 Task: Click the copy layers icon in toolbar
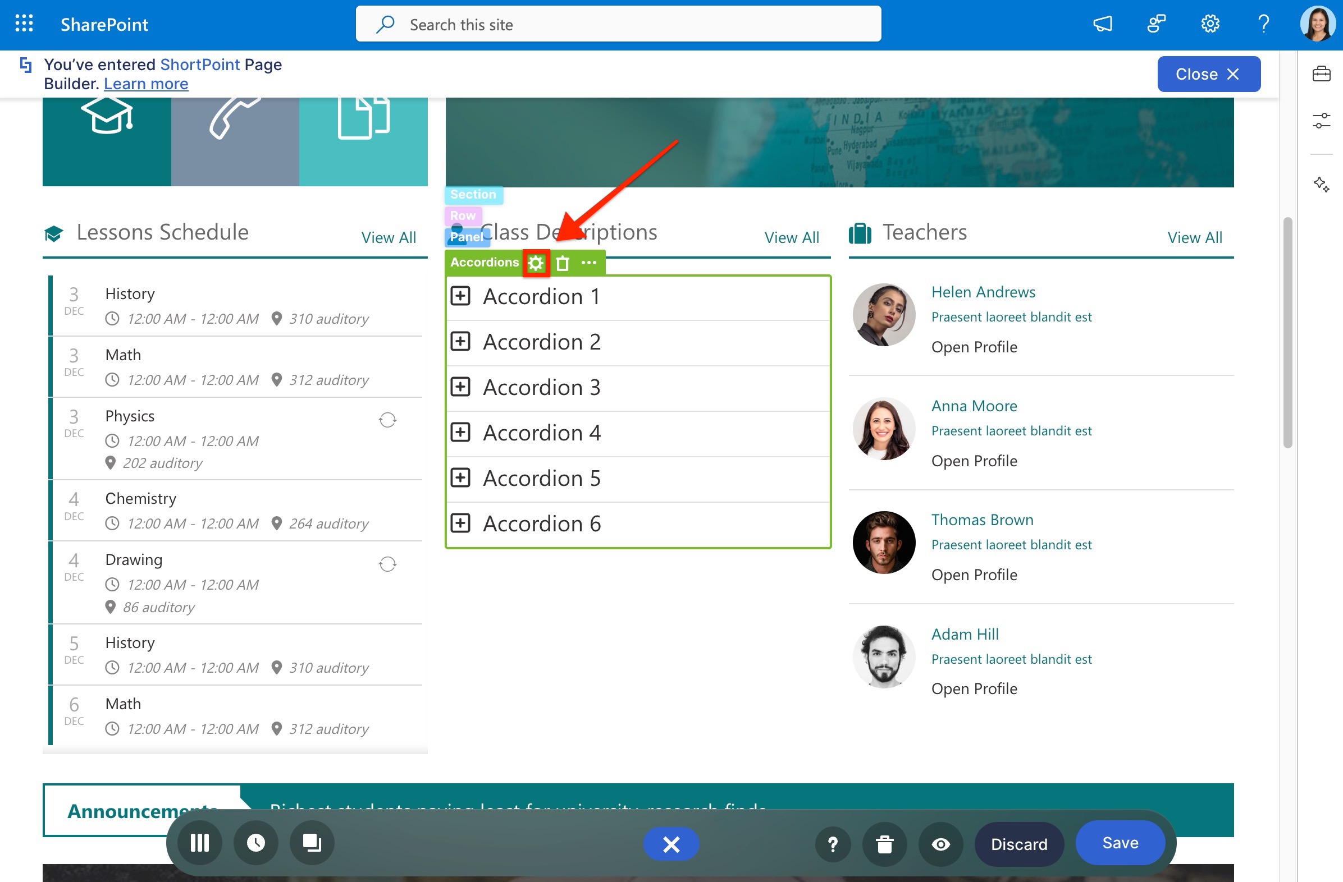click(312, 843)
